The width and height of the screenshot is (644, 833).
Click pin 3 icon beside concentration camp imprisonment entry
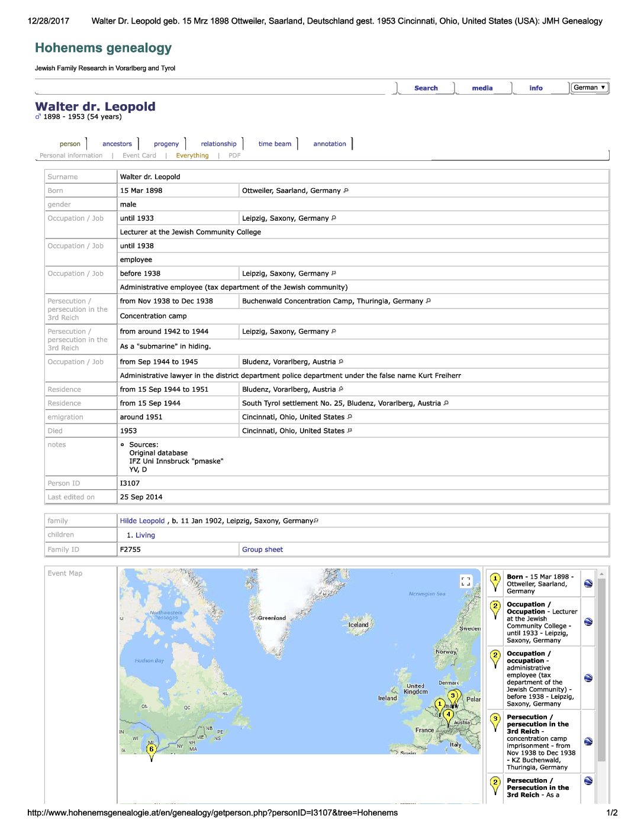495,722
